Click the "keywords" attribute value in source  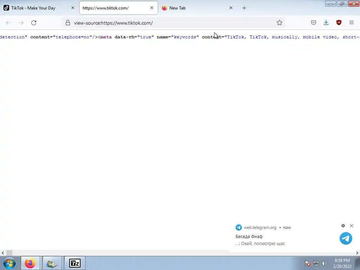click(185, 37)
